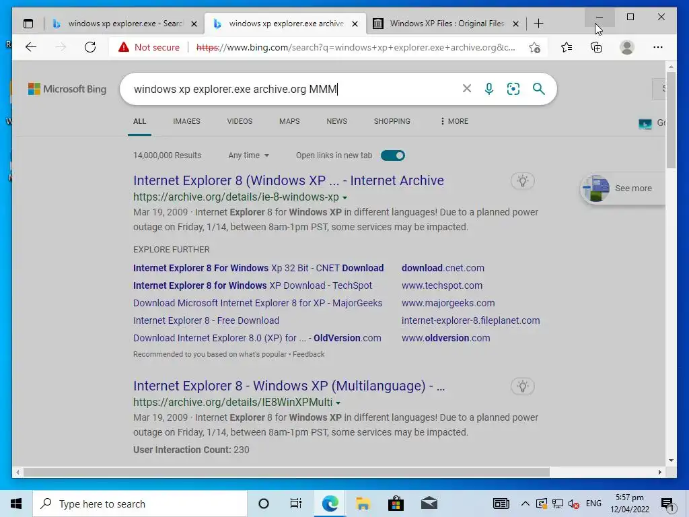Open Settings and more ellipsis menu
The height and width of the screenshot is (517, 689).
pyautogui.click(x=658, y=47)
